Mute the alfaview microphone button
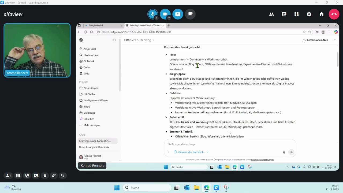Viewport: 343px width, 193px height. coord(153,14)
